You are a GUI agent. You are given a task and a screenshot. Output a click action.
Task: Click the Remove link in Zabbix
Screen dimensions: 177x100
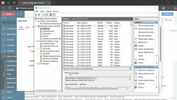tap(173, 31)
